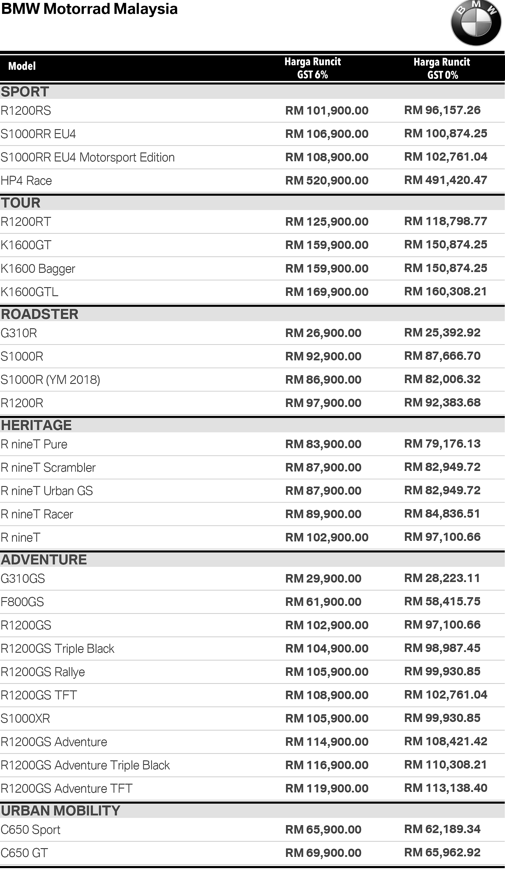Select the S1000R (YM 2018) model name
Image resolution: width=505 pixels, height=871 pixels.
[x=51, y=379]
